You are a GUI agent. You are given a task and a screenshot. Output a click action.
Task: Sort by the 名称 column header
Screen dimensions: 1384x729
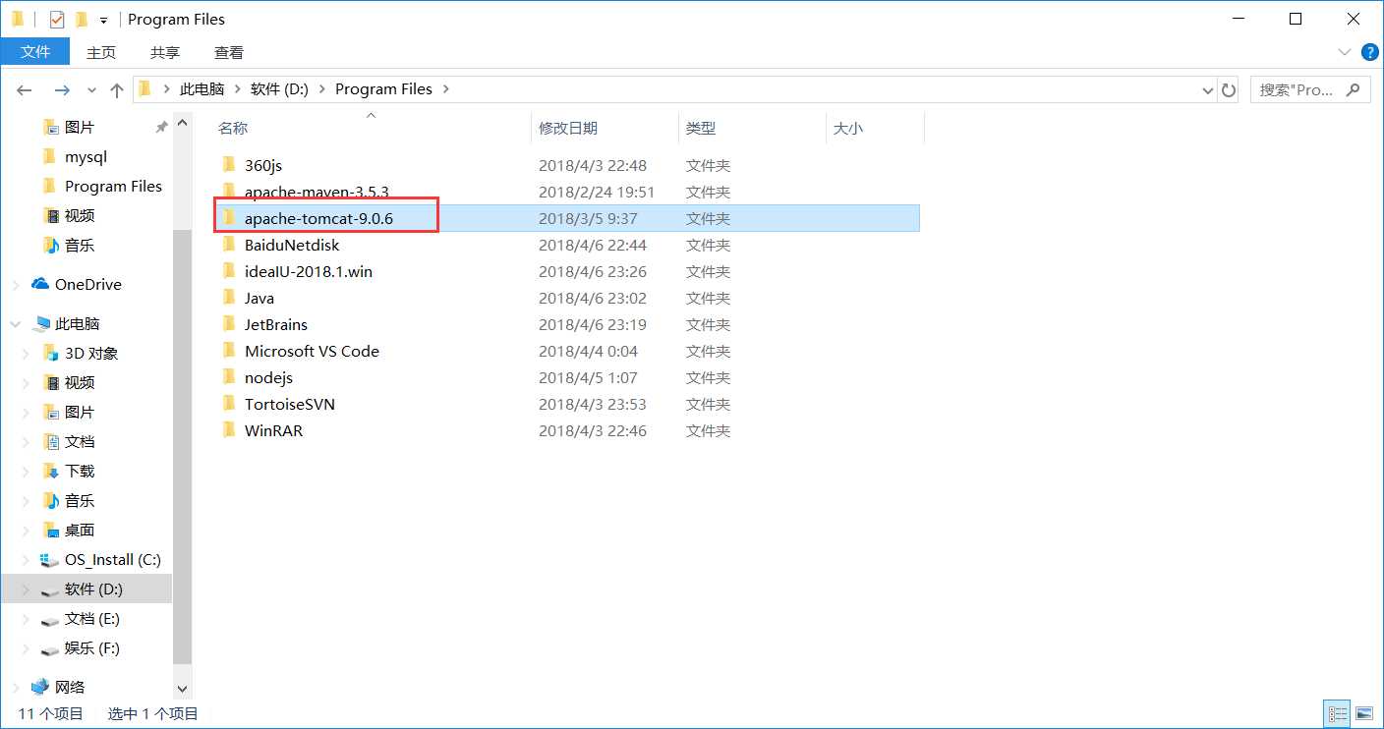232,128
